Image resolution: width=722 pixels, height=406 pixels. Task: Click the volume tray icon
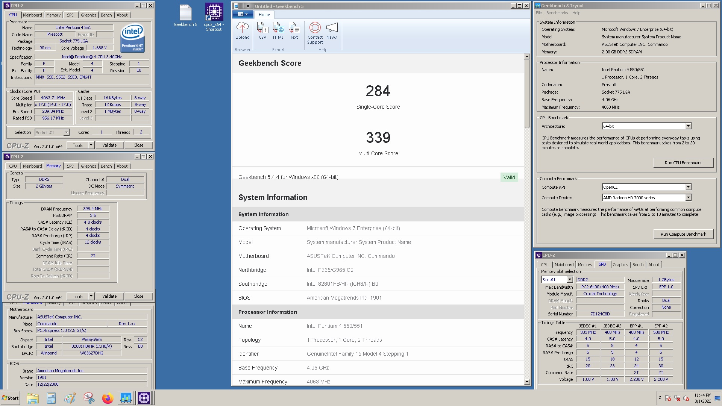[686, 398]
